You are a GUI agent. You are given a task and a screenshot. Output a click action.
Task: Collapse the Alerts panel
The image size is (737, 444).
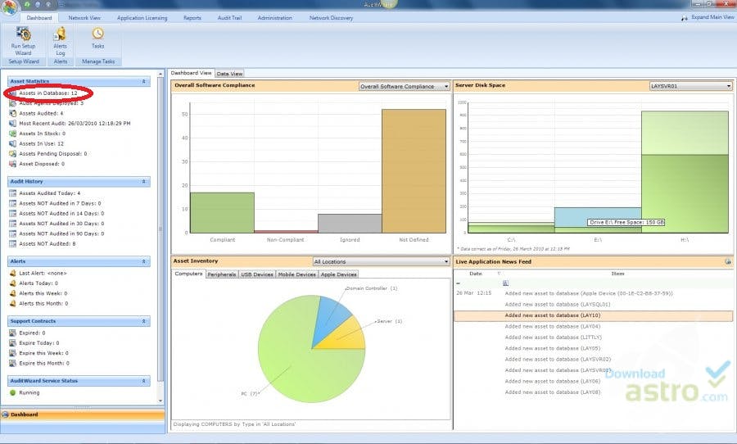point(143,261)
